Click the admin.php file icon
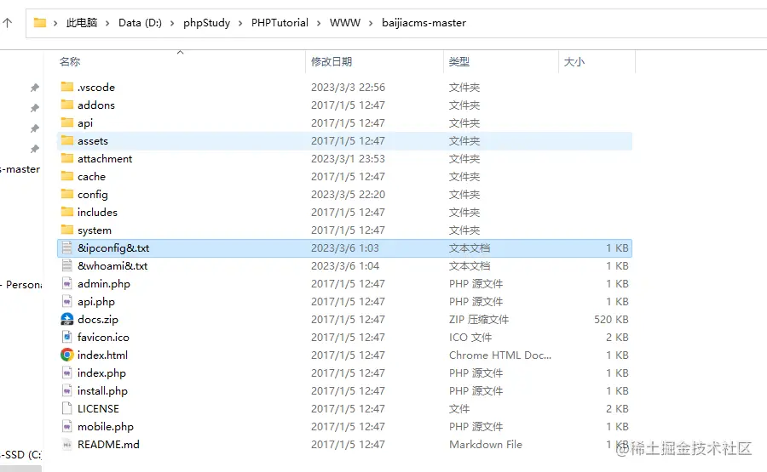 point(67,283)
